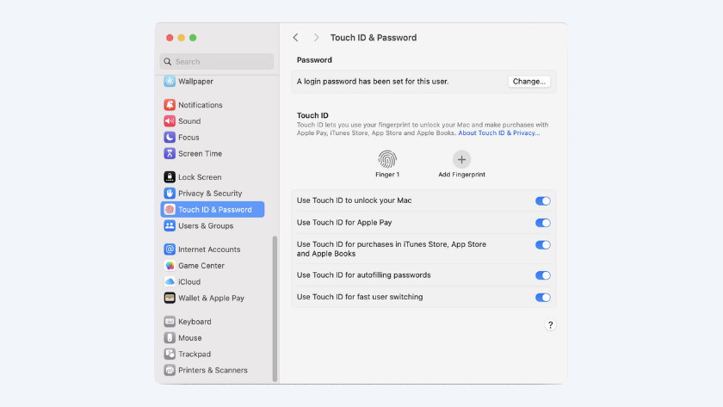Click the Touch ID & Password sidebar label
This screenshot has height=407, width=723.
click(215, 209)
